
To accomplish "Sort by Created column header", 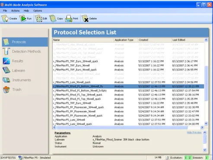I will 155,40.
